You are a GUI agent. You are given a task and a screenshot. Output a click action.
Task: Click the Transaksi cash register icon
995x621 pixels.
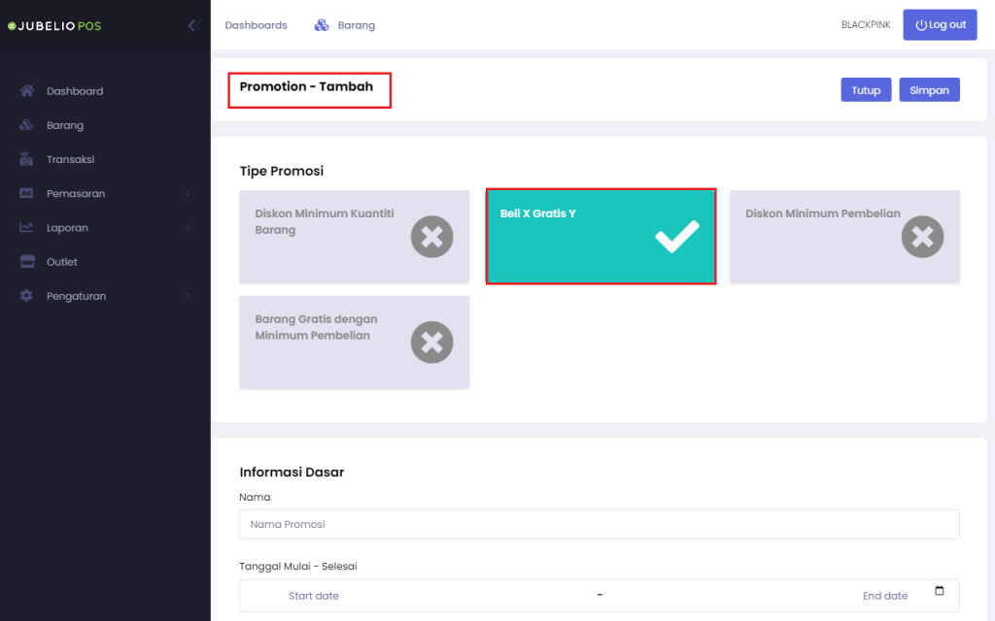click(x=26, y=159)
